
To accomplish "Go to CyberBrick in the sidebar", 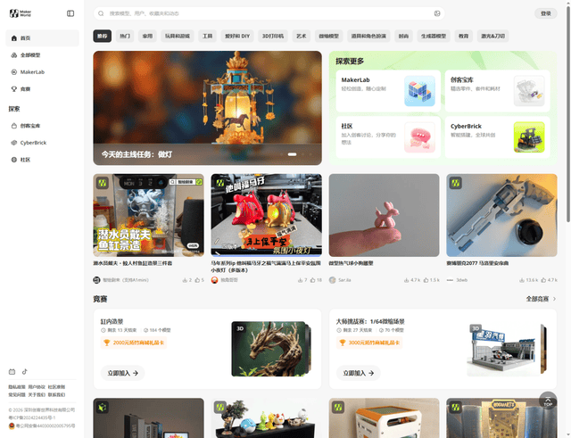I will (x=33, y=142).
